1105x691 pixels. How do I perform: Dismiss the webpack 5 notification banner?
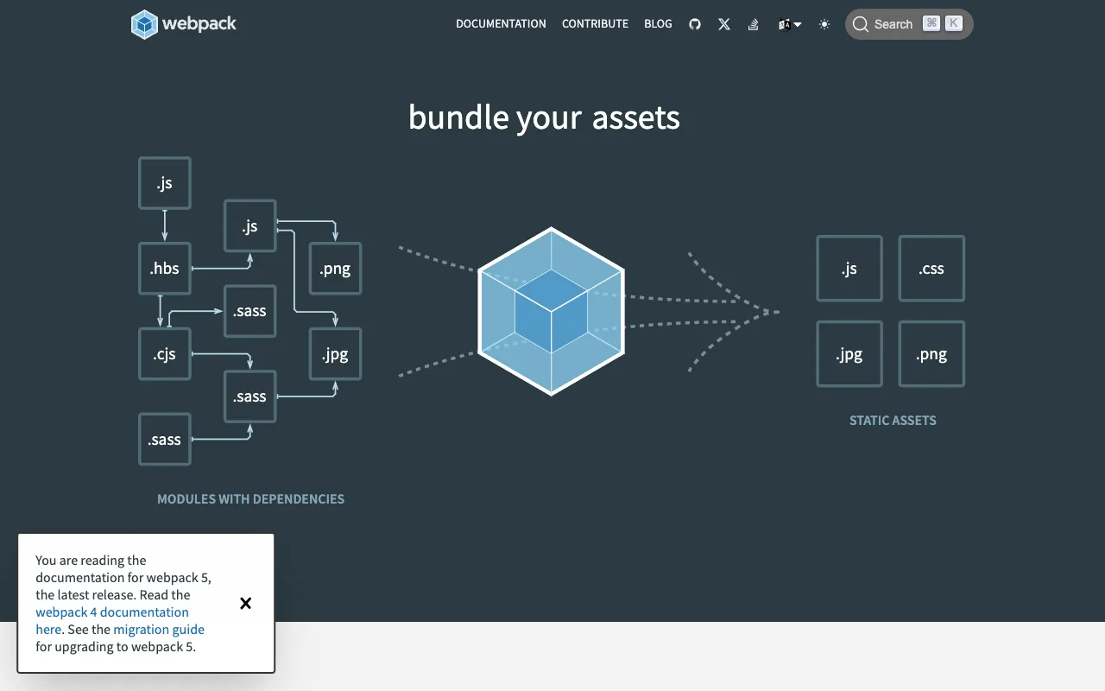(x=245, y=603)
